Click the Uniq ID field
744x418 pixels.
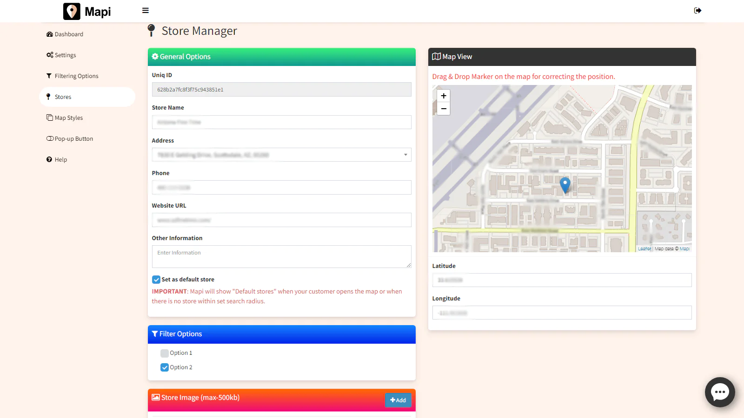(282, 90)
